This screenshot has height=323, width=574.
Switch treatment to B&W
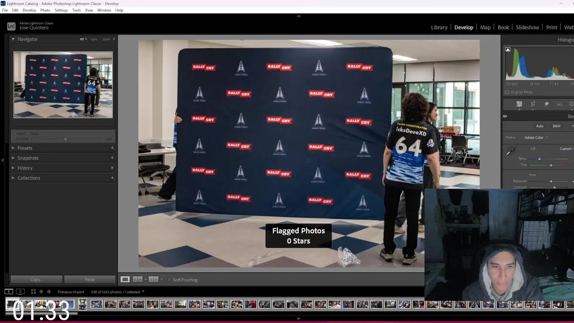557,126
